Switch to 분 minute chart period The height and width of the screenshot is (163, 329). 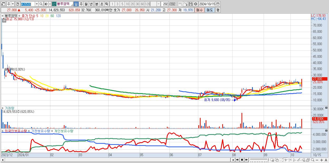click(x=96, y=4)
